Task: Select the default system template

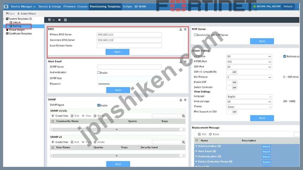Action: coord(15,22)
